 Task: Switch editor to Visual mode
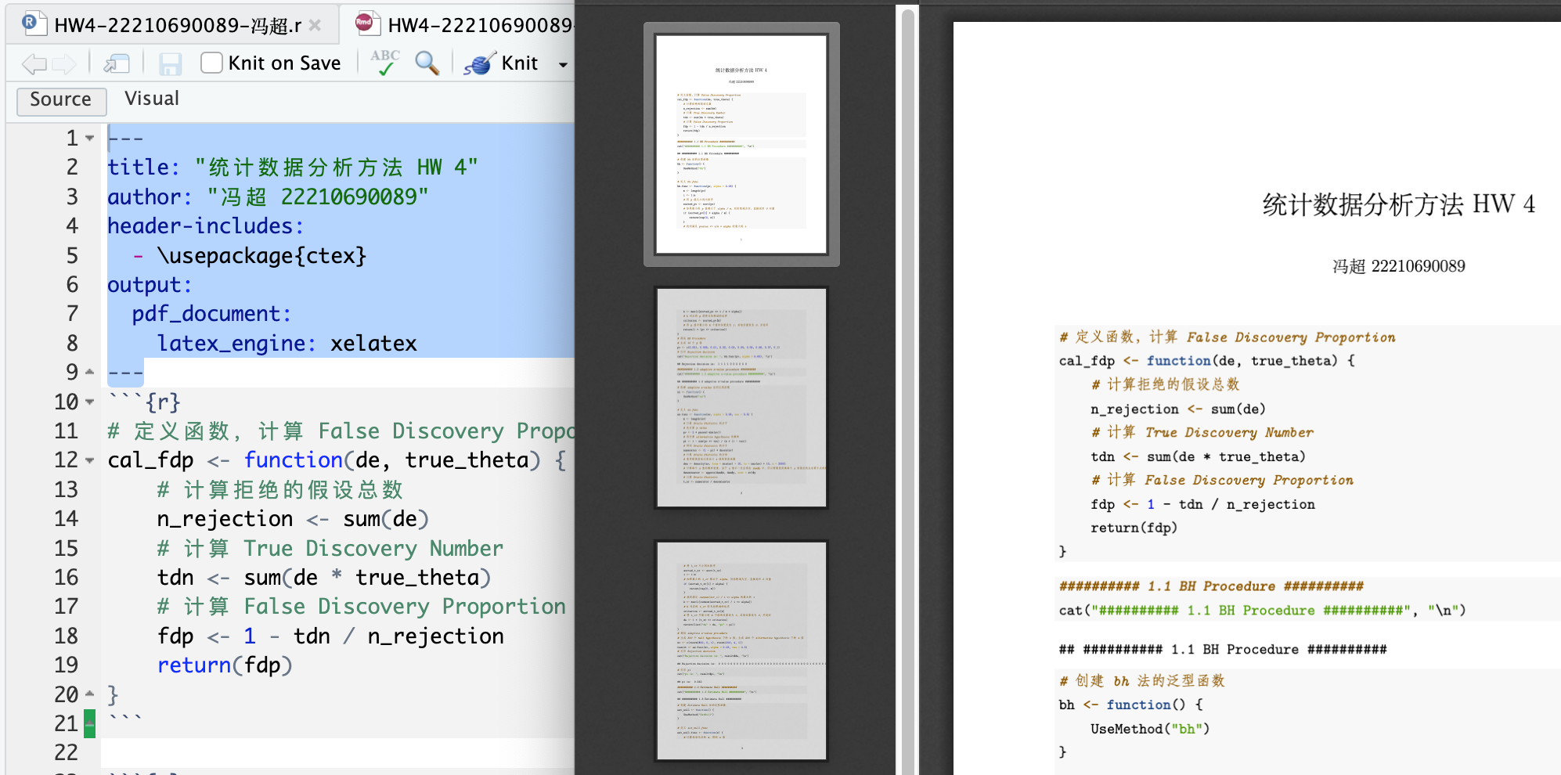(x=152, y=99)
